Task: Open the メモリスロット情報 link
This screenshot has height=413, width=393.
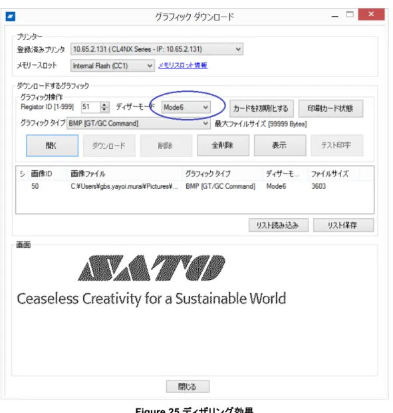Action: (x=183, y=65)
